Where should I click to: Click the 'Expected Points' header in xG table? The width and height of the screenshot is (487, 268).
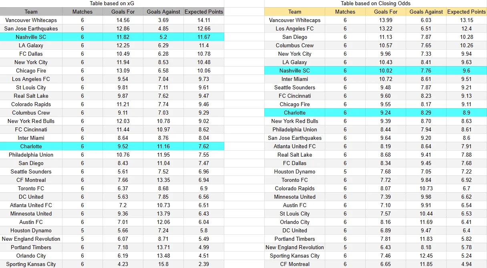(x=204, y=12)
